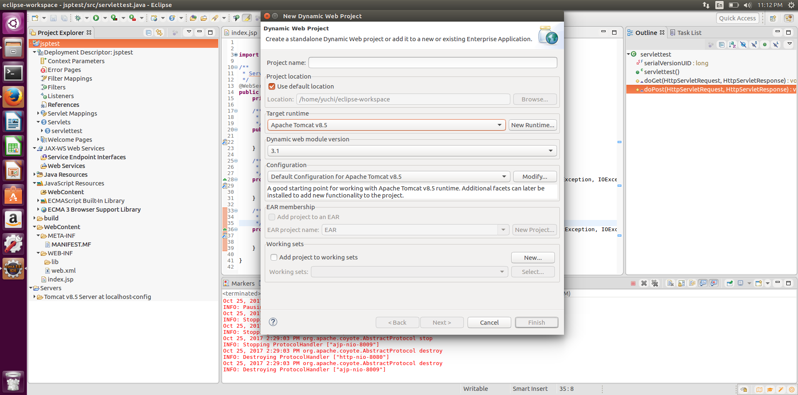
Task: Open Terminal from the Ubuntu dock
Action: [13, 73]
